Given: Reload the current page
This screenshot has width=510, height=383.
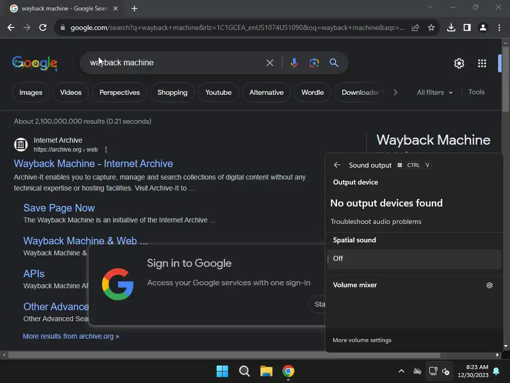Looking at the screenshot, I should [43, 28].
